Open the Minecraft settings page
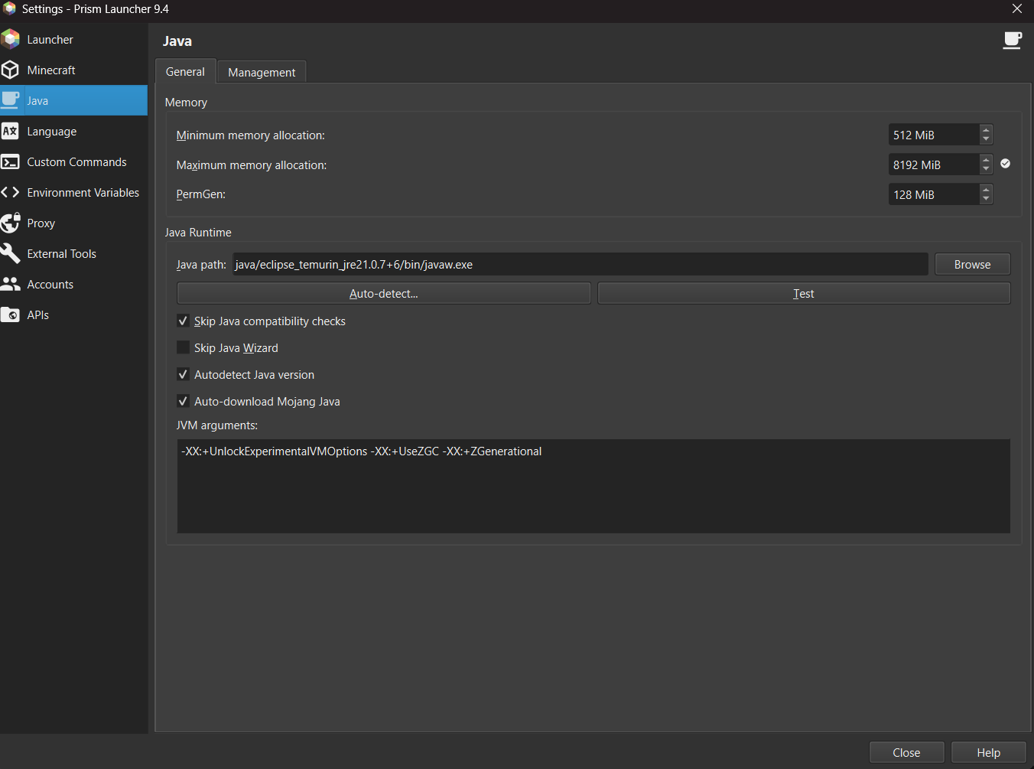Viewport: 1034px width, 769px height. (x=73, y=70)
